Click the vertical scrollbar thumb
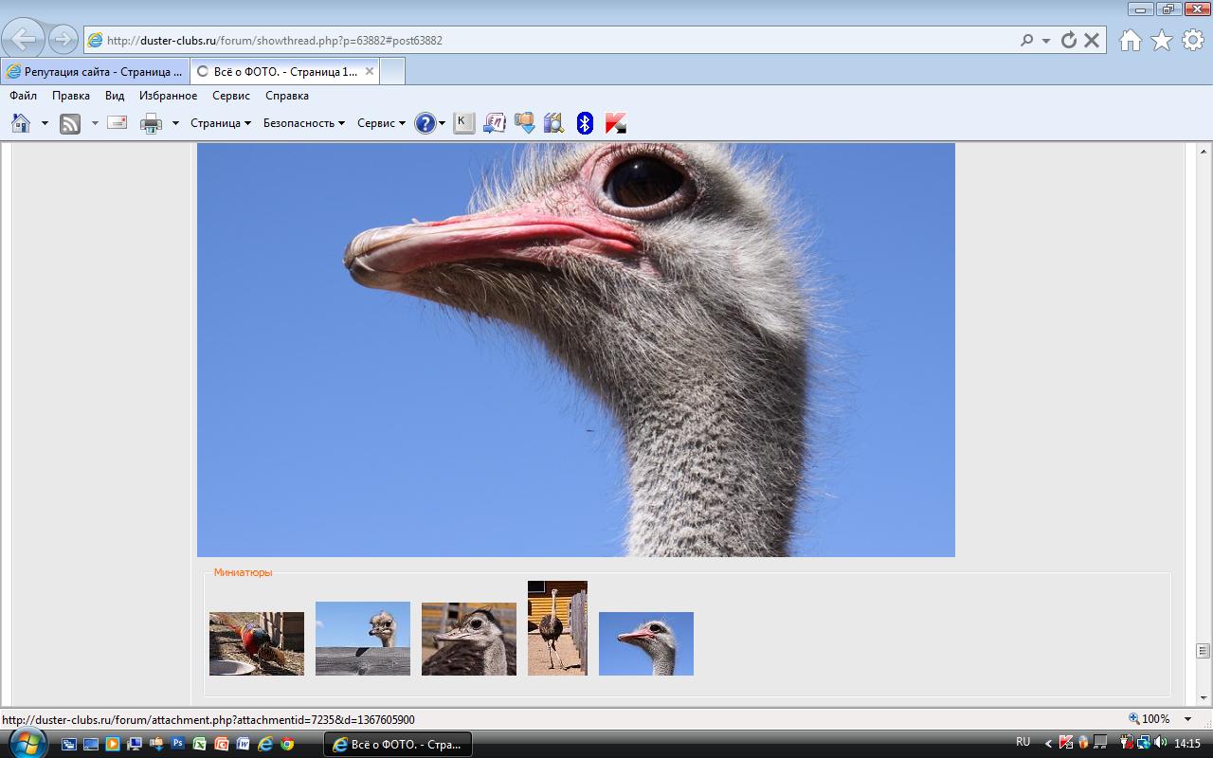This screenshot has width=1213, height=758. click(1203, 651)
